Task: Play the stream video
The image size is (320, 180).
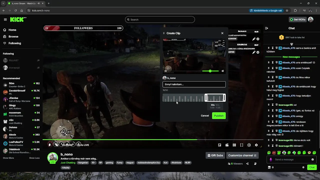Action: coord(50,145)
